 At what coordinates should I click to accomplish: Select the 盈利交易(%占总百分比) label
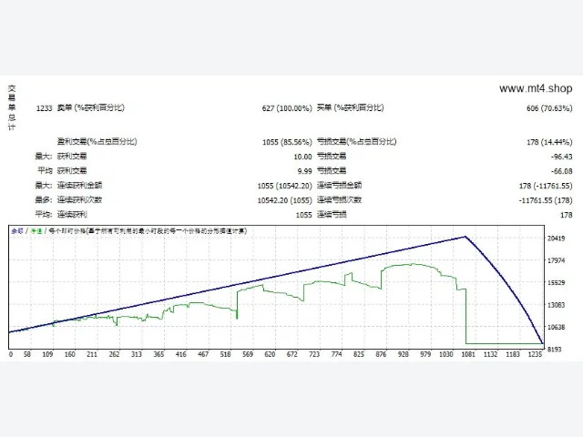97,142
